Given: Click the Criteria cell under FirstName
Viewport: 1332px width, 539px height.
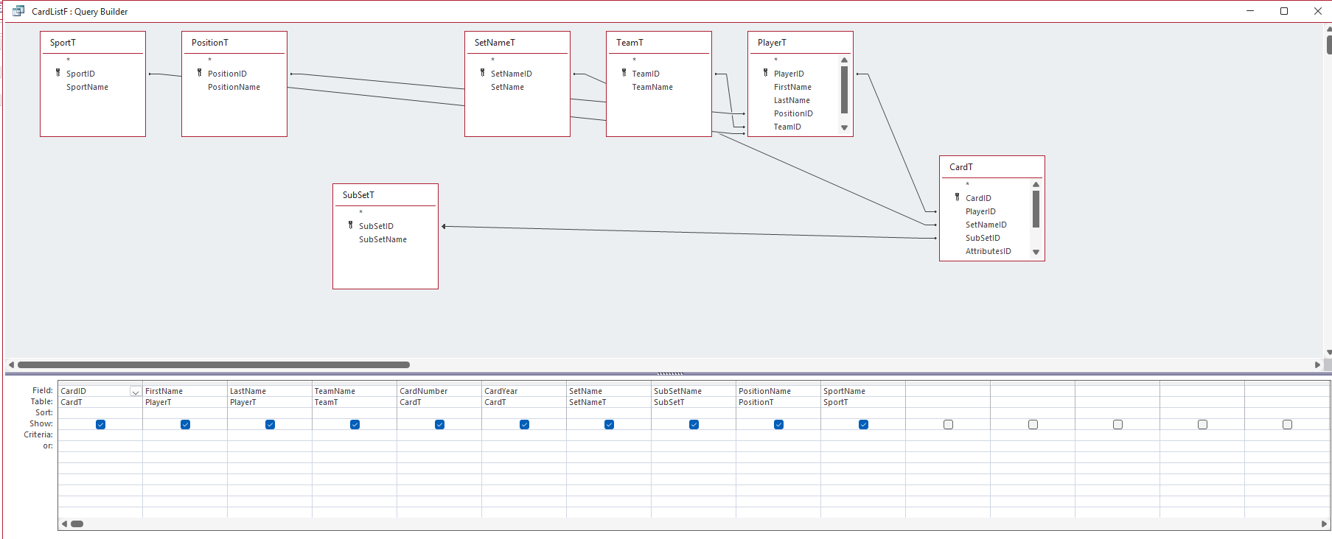Looking at the screenshot, I should 184,435.
